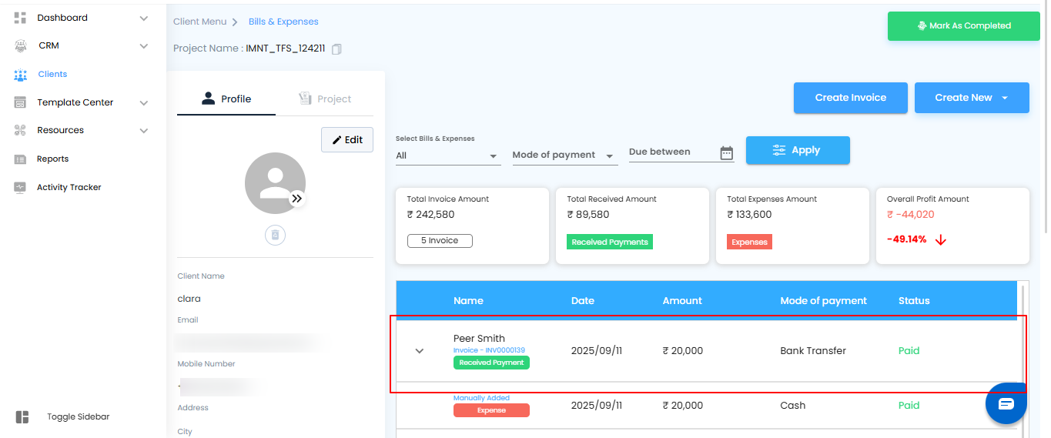Screen dimensions: 1051x438
Task: Expand the Peer Smith invoice row
Action: 420,351
